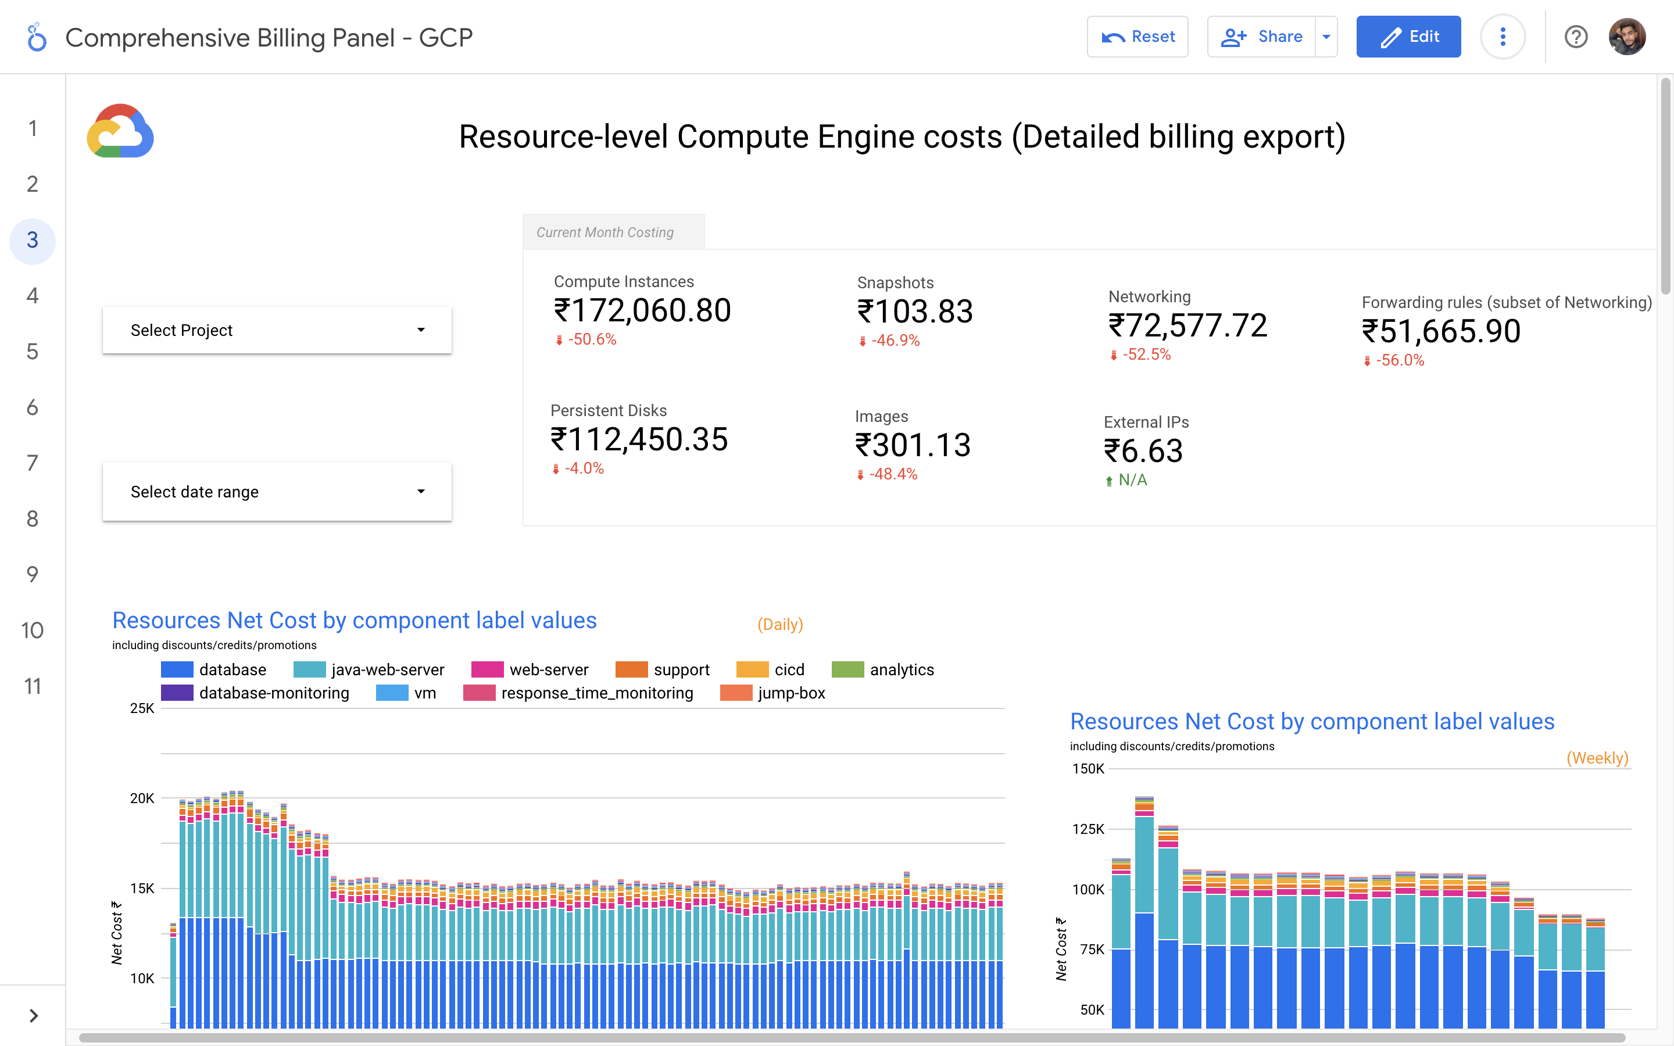Go to page 1 in navigation
This screenshot has height=1046, width=1674.
pyautogui.click(x=33, y=128)
